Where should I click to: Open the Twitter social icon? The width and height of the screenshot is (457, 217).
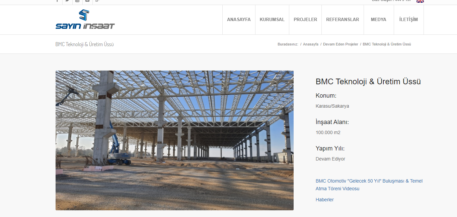(67, 1)
